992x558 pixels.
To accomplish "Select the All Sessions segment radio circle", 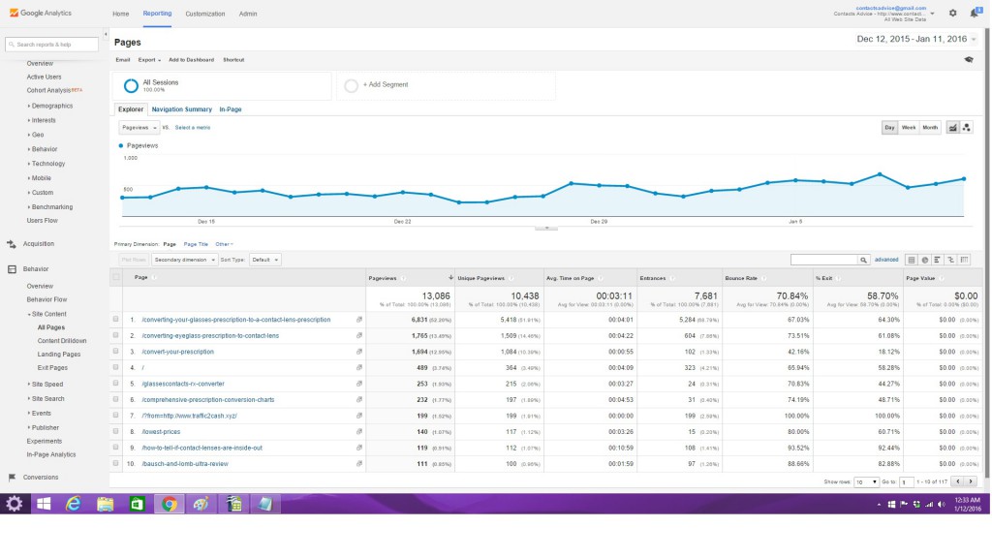I will 131,84.
